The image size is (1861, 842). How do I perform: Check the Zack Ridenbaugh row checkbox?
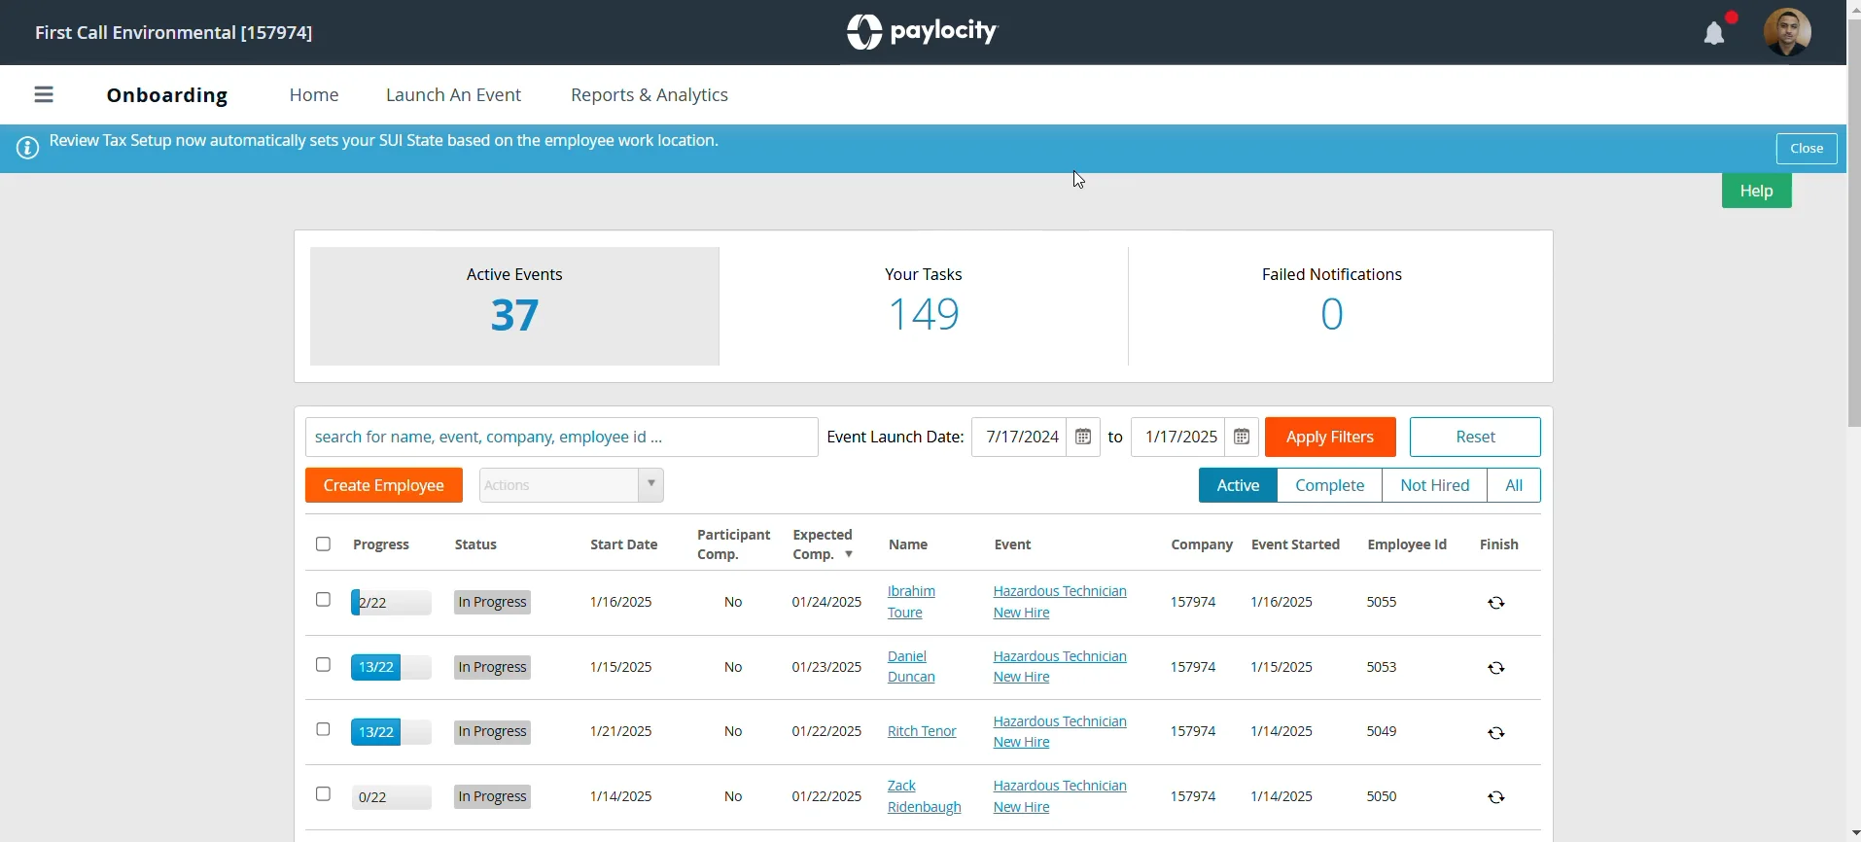click(324, 794)
